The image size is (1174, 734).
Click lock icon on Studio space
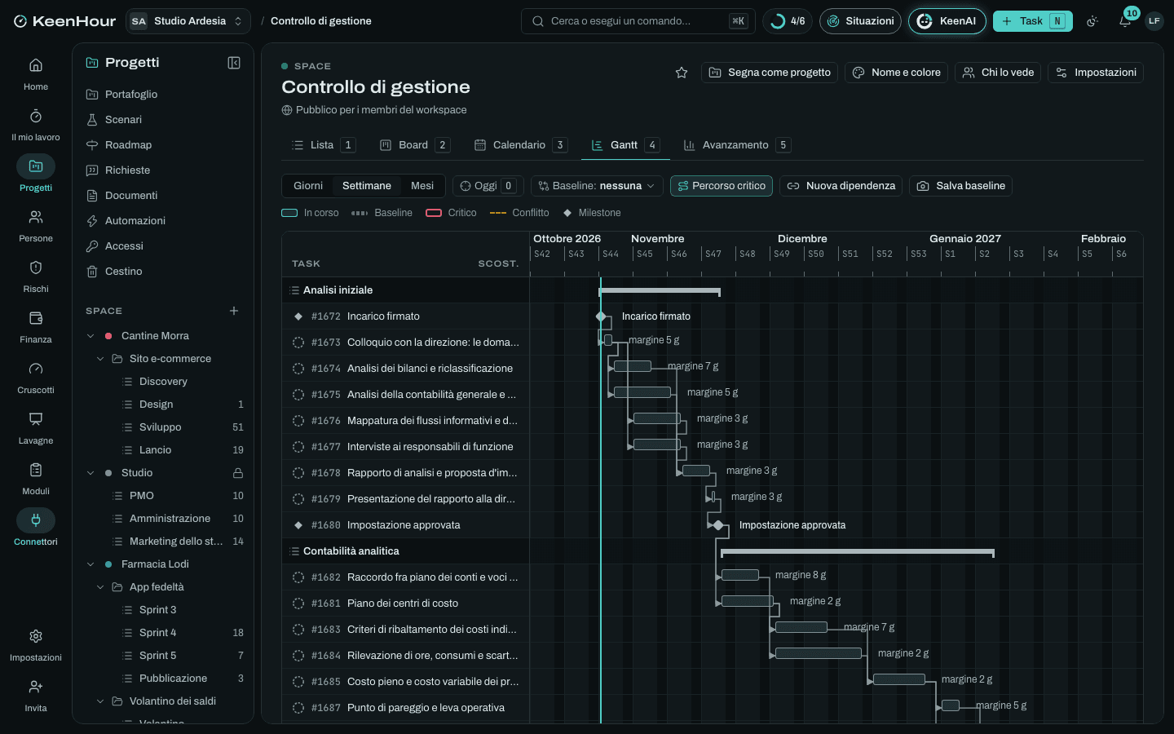coord(238,473)
